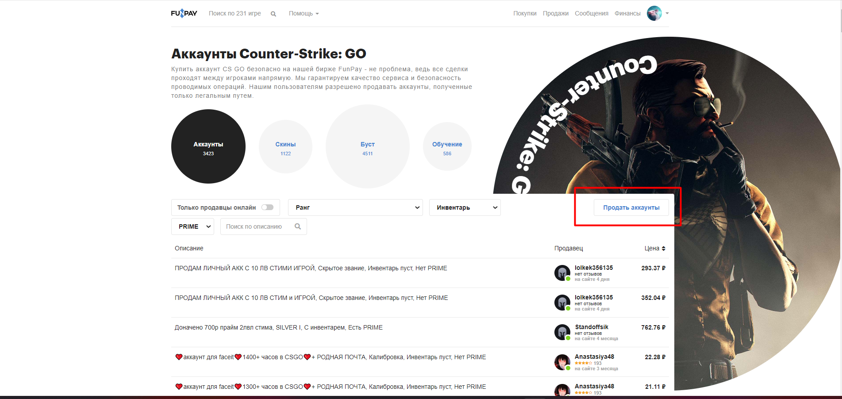Switch to the Скины category circle
The height and width of the screenshot is (399, 842).
tap(285, 146)
